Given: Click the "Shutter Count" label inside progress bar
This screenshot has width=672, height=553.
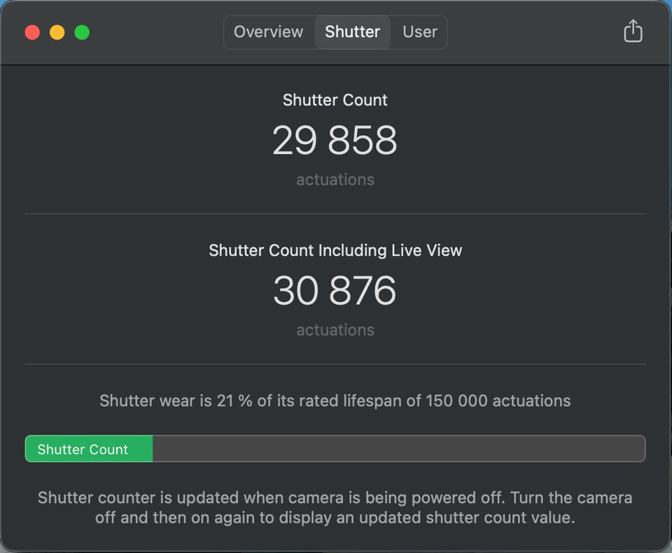Looking at the screenshot, I should point(83,449).
